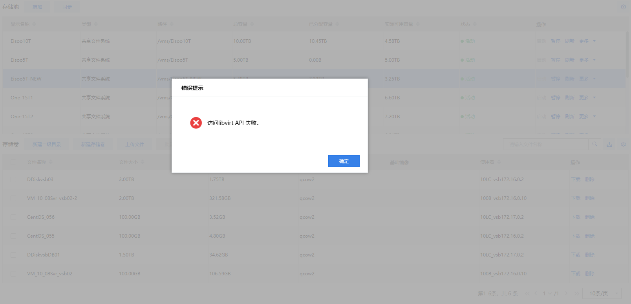Screen dimensions: 631x304
Task: Sort volumes by 文件大小 column
Action: (x=143, y=162)
